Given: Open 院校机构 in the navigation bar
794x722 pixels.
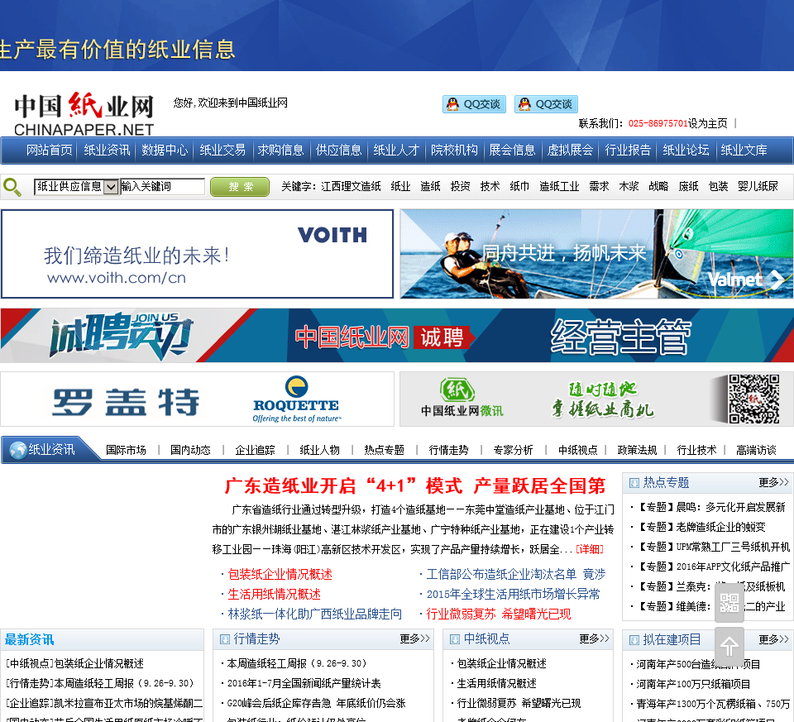Looking at the screenshot, I should pos(454,151).
